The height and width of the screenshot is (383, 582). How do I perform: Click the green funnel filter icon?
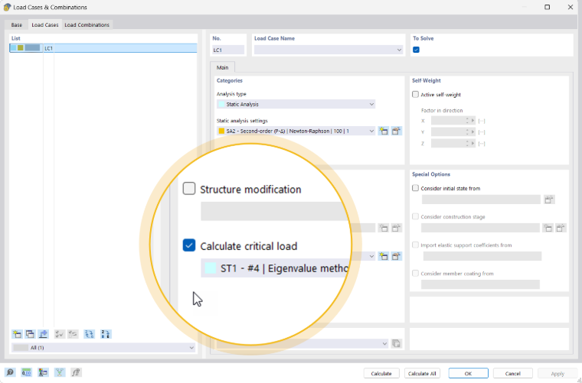point(60,372)
